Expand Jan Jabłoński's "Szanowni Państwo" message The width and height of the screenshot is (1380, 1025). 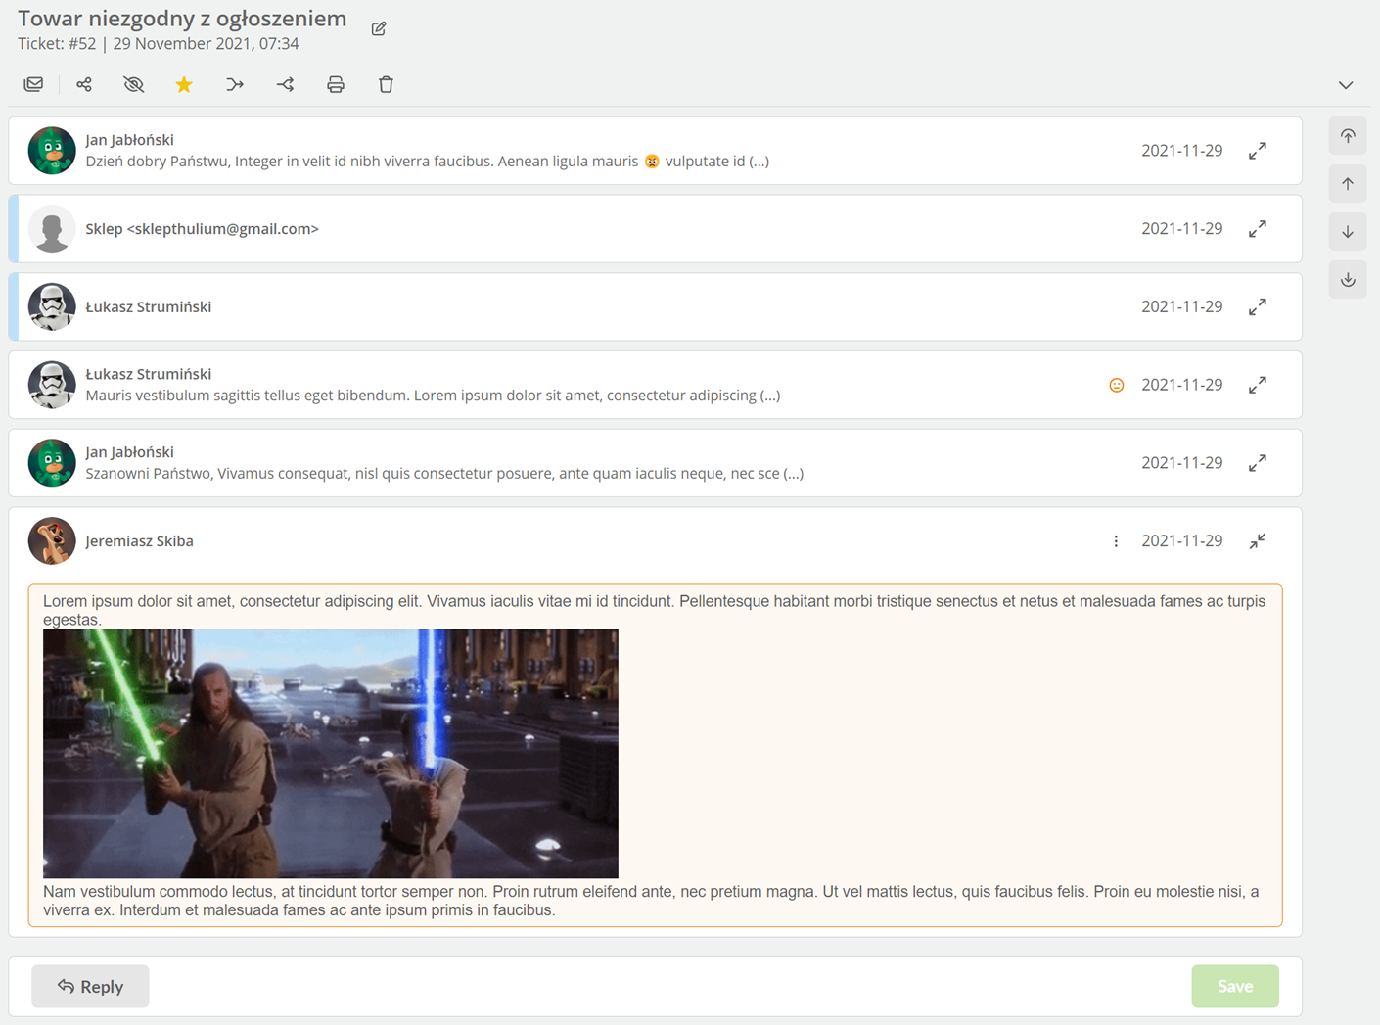[x=1258, y=463]
